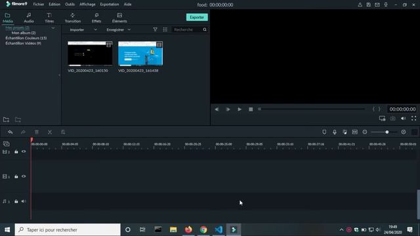Viewport: 420px width, 236px height.
Task: Enter fullscreen preview mode
Action: coord(414,118)
